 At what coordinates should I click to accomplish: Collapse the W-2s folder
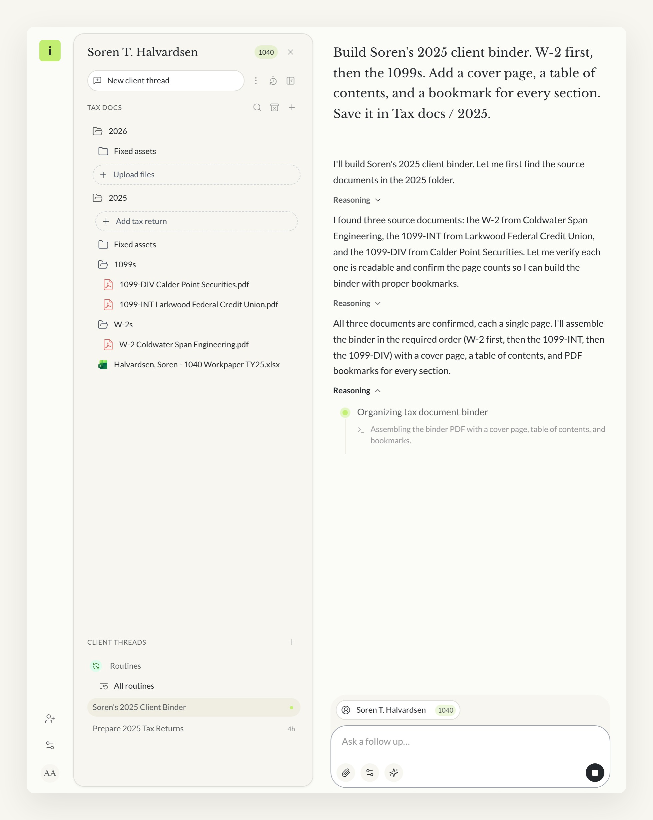click(116, 324)
